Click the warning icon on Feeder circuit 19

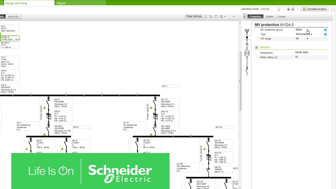151,108
